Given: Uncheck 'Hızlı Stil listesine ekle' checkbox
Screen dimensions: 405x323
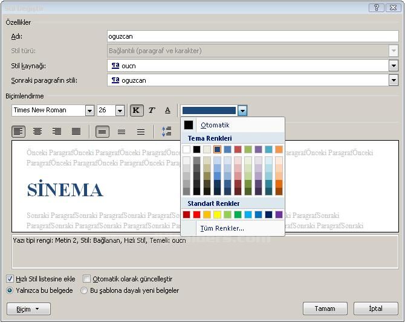Looking at the screenshot, I should pyautogui.click(x=10, y=279).
